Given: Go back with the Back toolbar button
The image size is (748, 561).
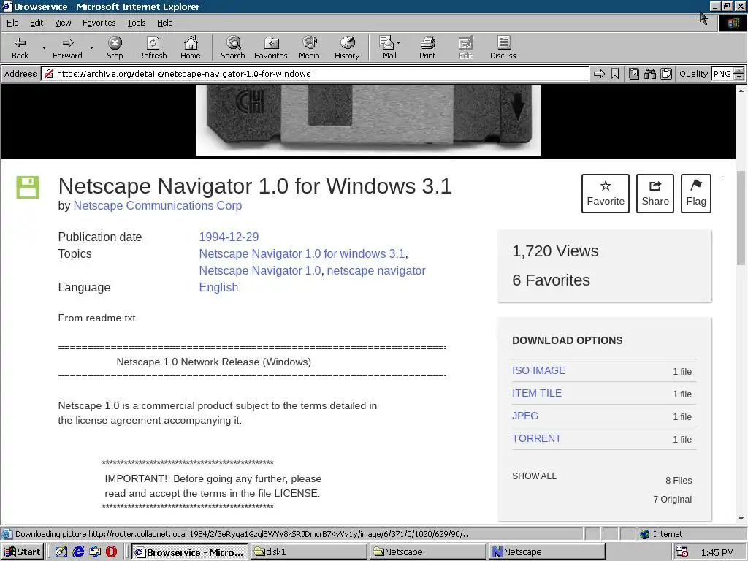Looking at the screenshot, I should coord(20,47).
